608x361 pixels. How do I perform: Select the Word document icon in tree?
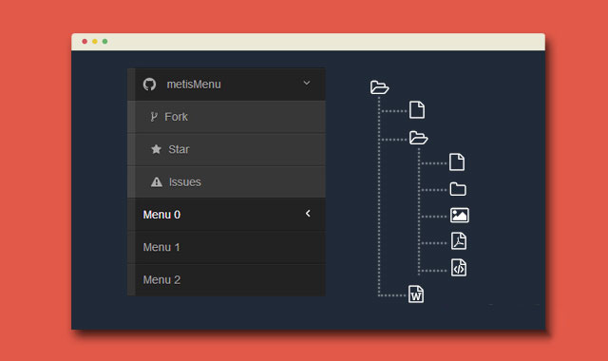tap(416, 294)
